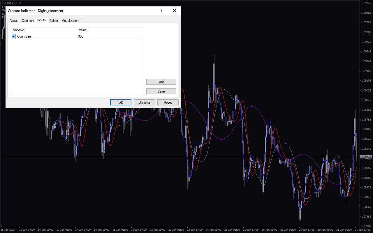The height and width of the screenshot is (233, 373).
Task: Click the CountBars value 300
Action: tap(110, 36)
